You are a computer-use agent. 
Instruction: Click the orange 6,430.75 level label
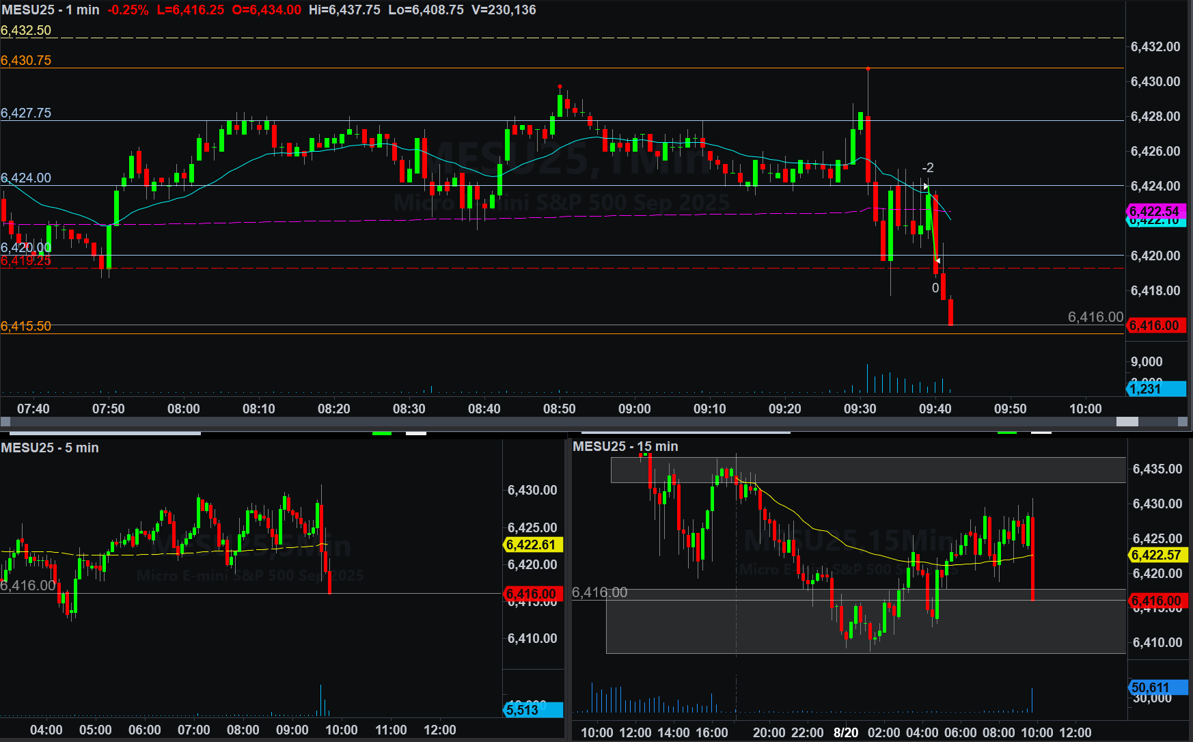26,61
